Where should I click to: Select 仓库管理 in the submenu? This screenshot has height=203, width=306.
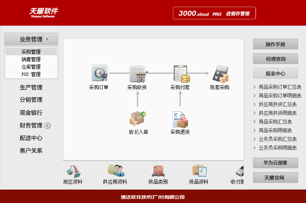pyautogui.click(x=31, y=67)
